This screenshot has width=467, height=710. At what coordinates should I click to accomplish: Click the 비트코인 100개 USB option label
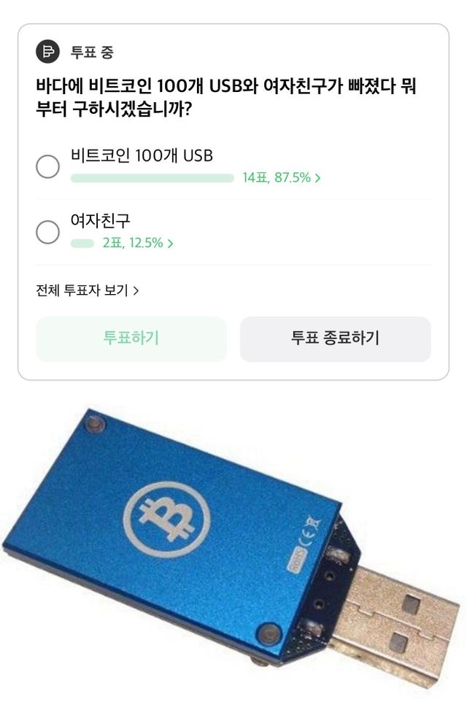142,155
